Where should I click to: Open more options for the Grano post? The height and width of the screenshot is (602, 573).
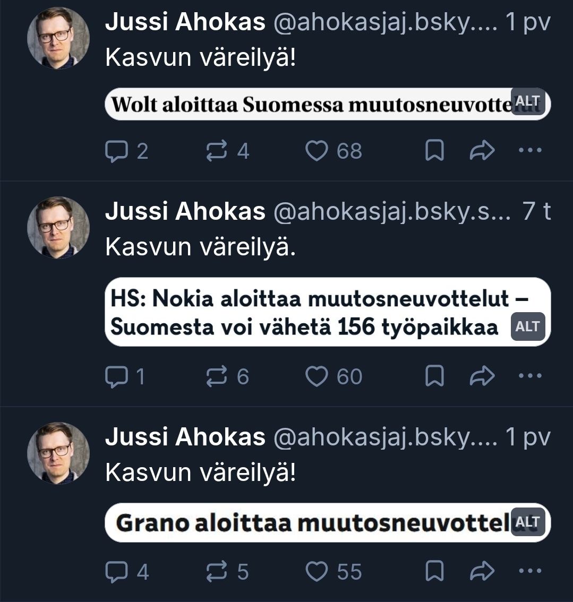[x=529, y=571]
